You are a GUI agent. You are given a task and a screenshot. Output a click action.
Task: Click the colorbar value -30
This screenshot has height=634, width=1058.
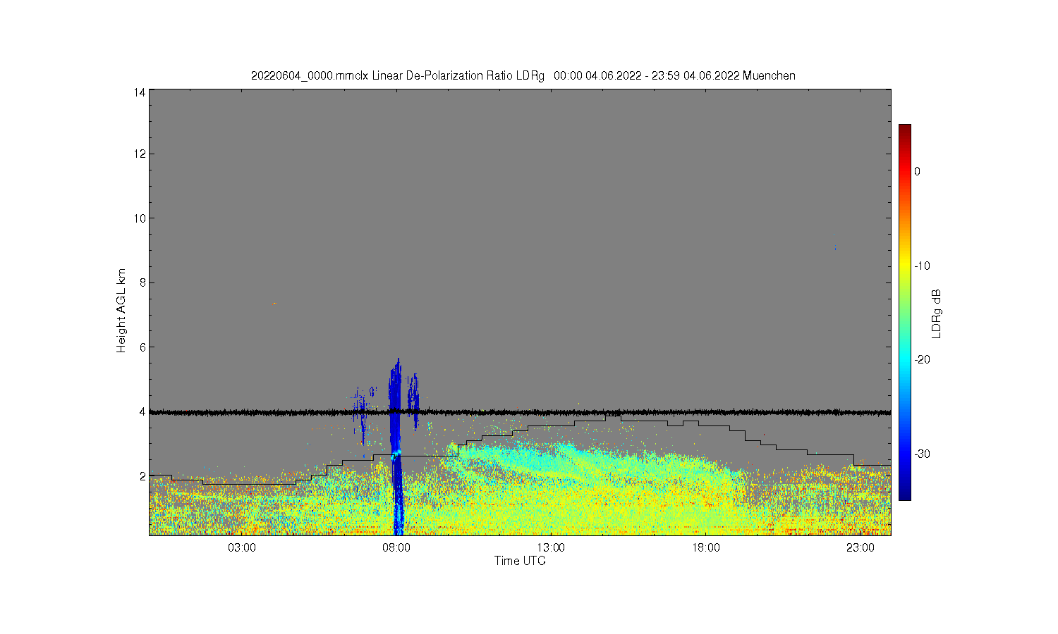click(x=922, y=454)
